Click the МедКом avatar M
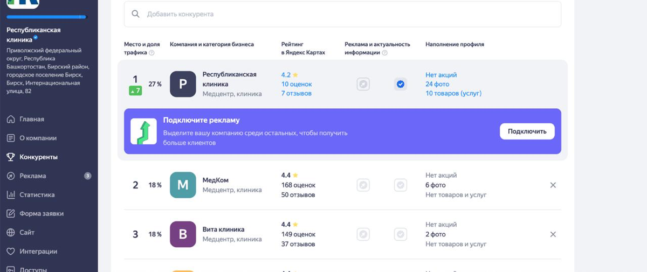 [x=183, y=185]
